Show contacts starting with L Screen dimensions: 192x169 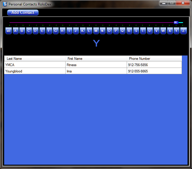tap(89, 31)
